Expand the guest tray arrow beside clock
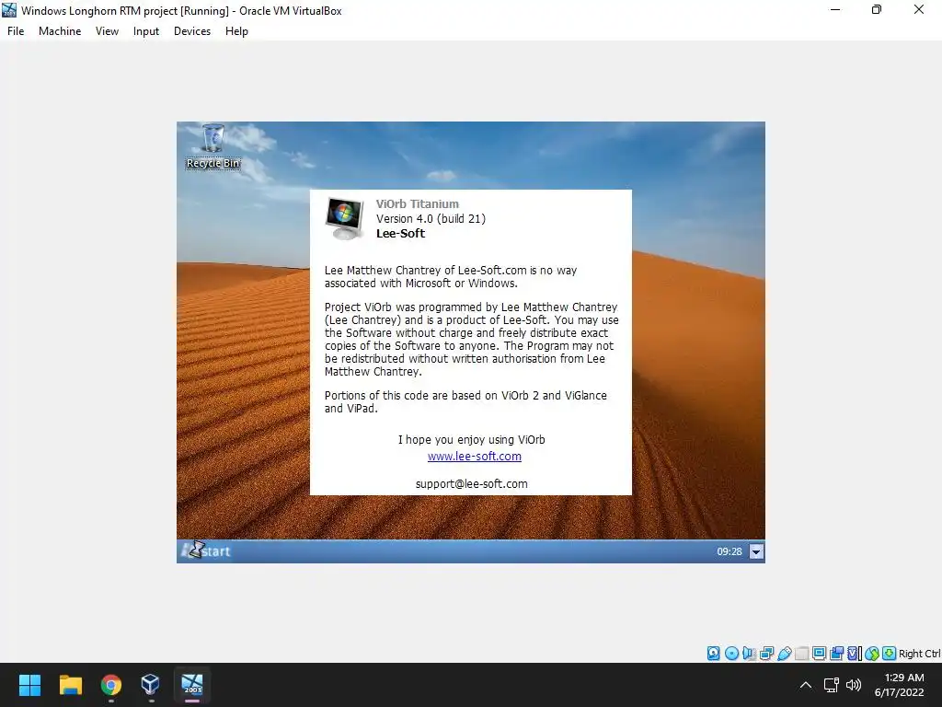Image resolution: width=942 pixels, height=707 pixels. pyautogui.click(x=756, y=551)
